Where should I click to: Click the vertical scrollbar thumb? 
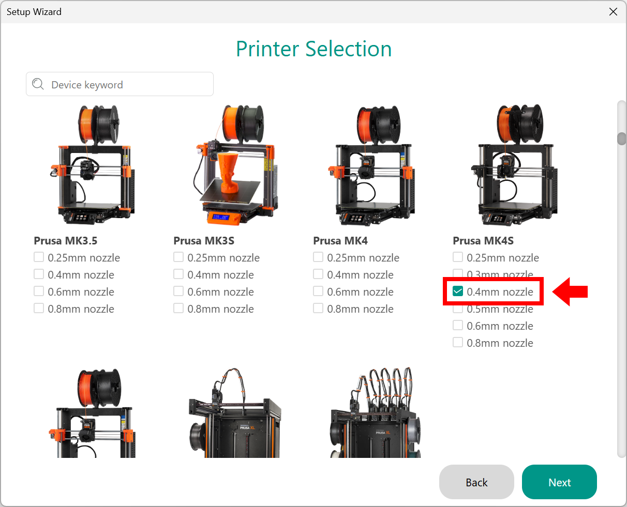pos(621,139)
